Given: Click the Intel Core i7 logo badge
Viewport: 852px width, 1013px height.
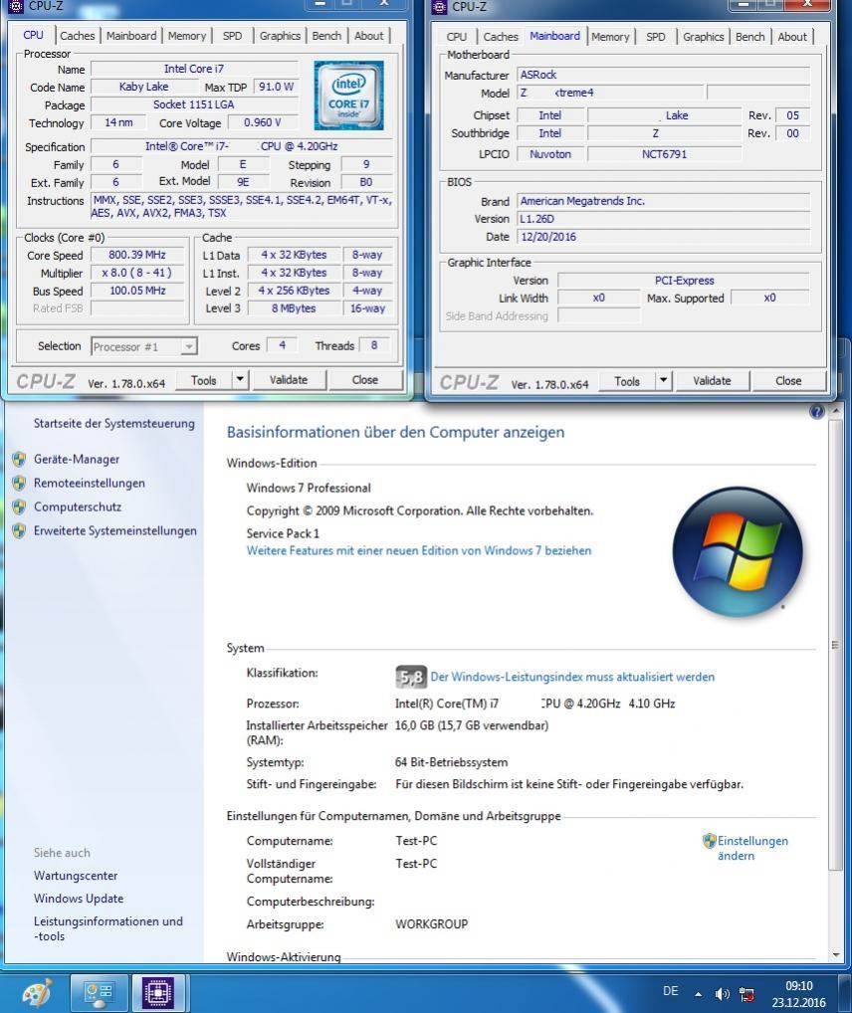Looking at the screenshot, I should tap(348, 95).
